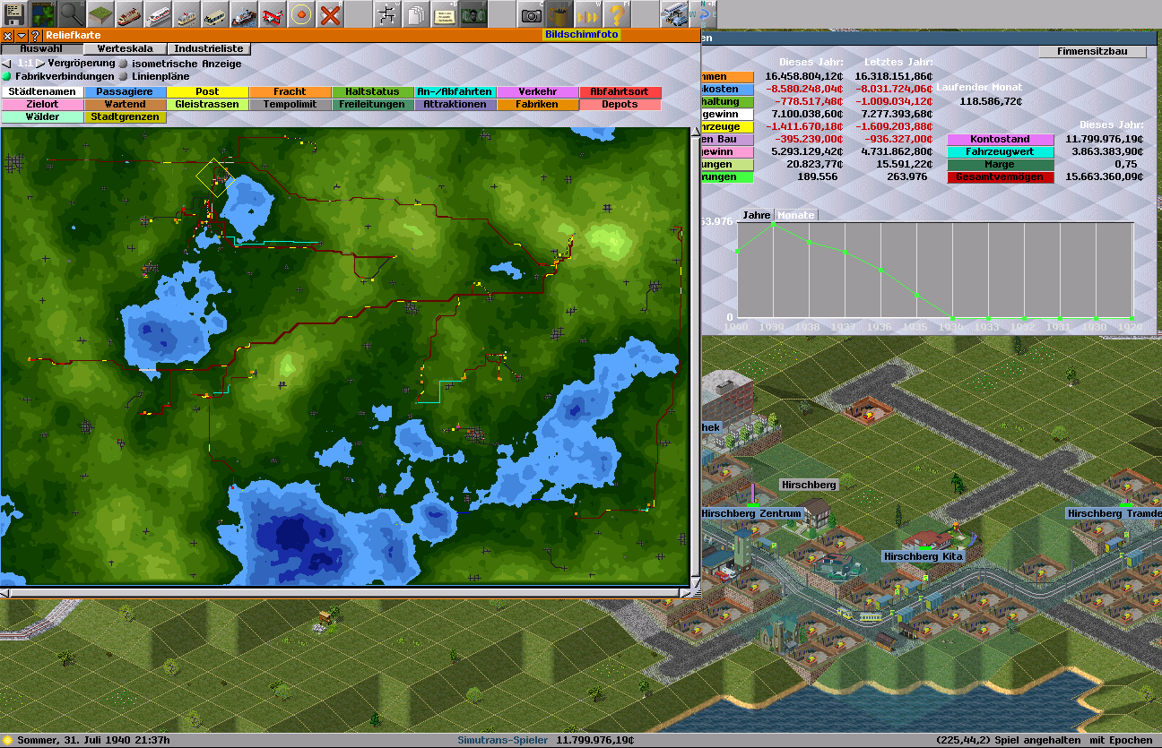Open the terrain landscaping tools
1162x748 pixels.
100,13
